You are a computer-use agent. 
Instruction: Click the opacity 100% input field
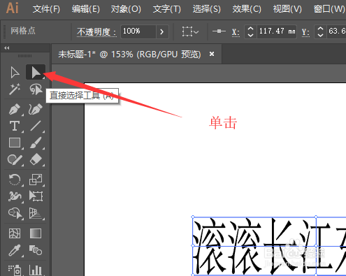[x=138, y=31]
